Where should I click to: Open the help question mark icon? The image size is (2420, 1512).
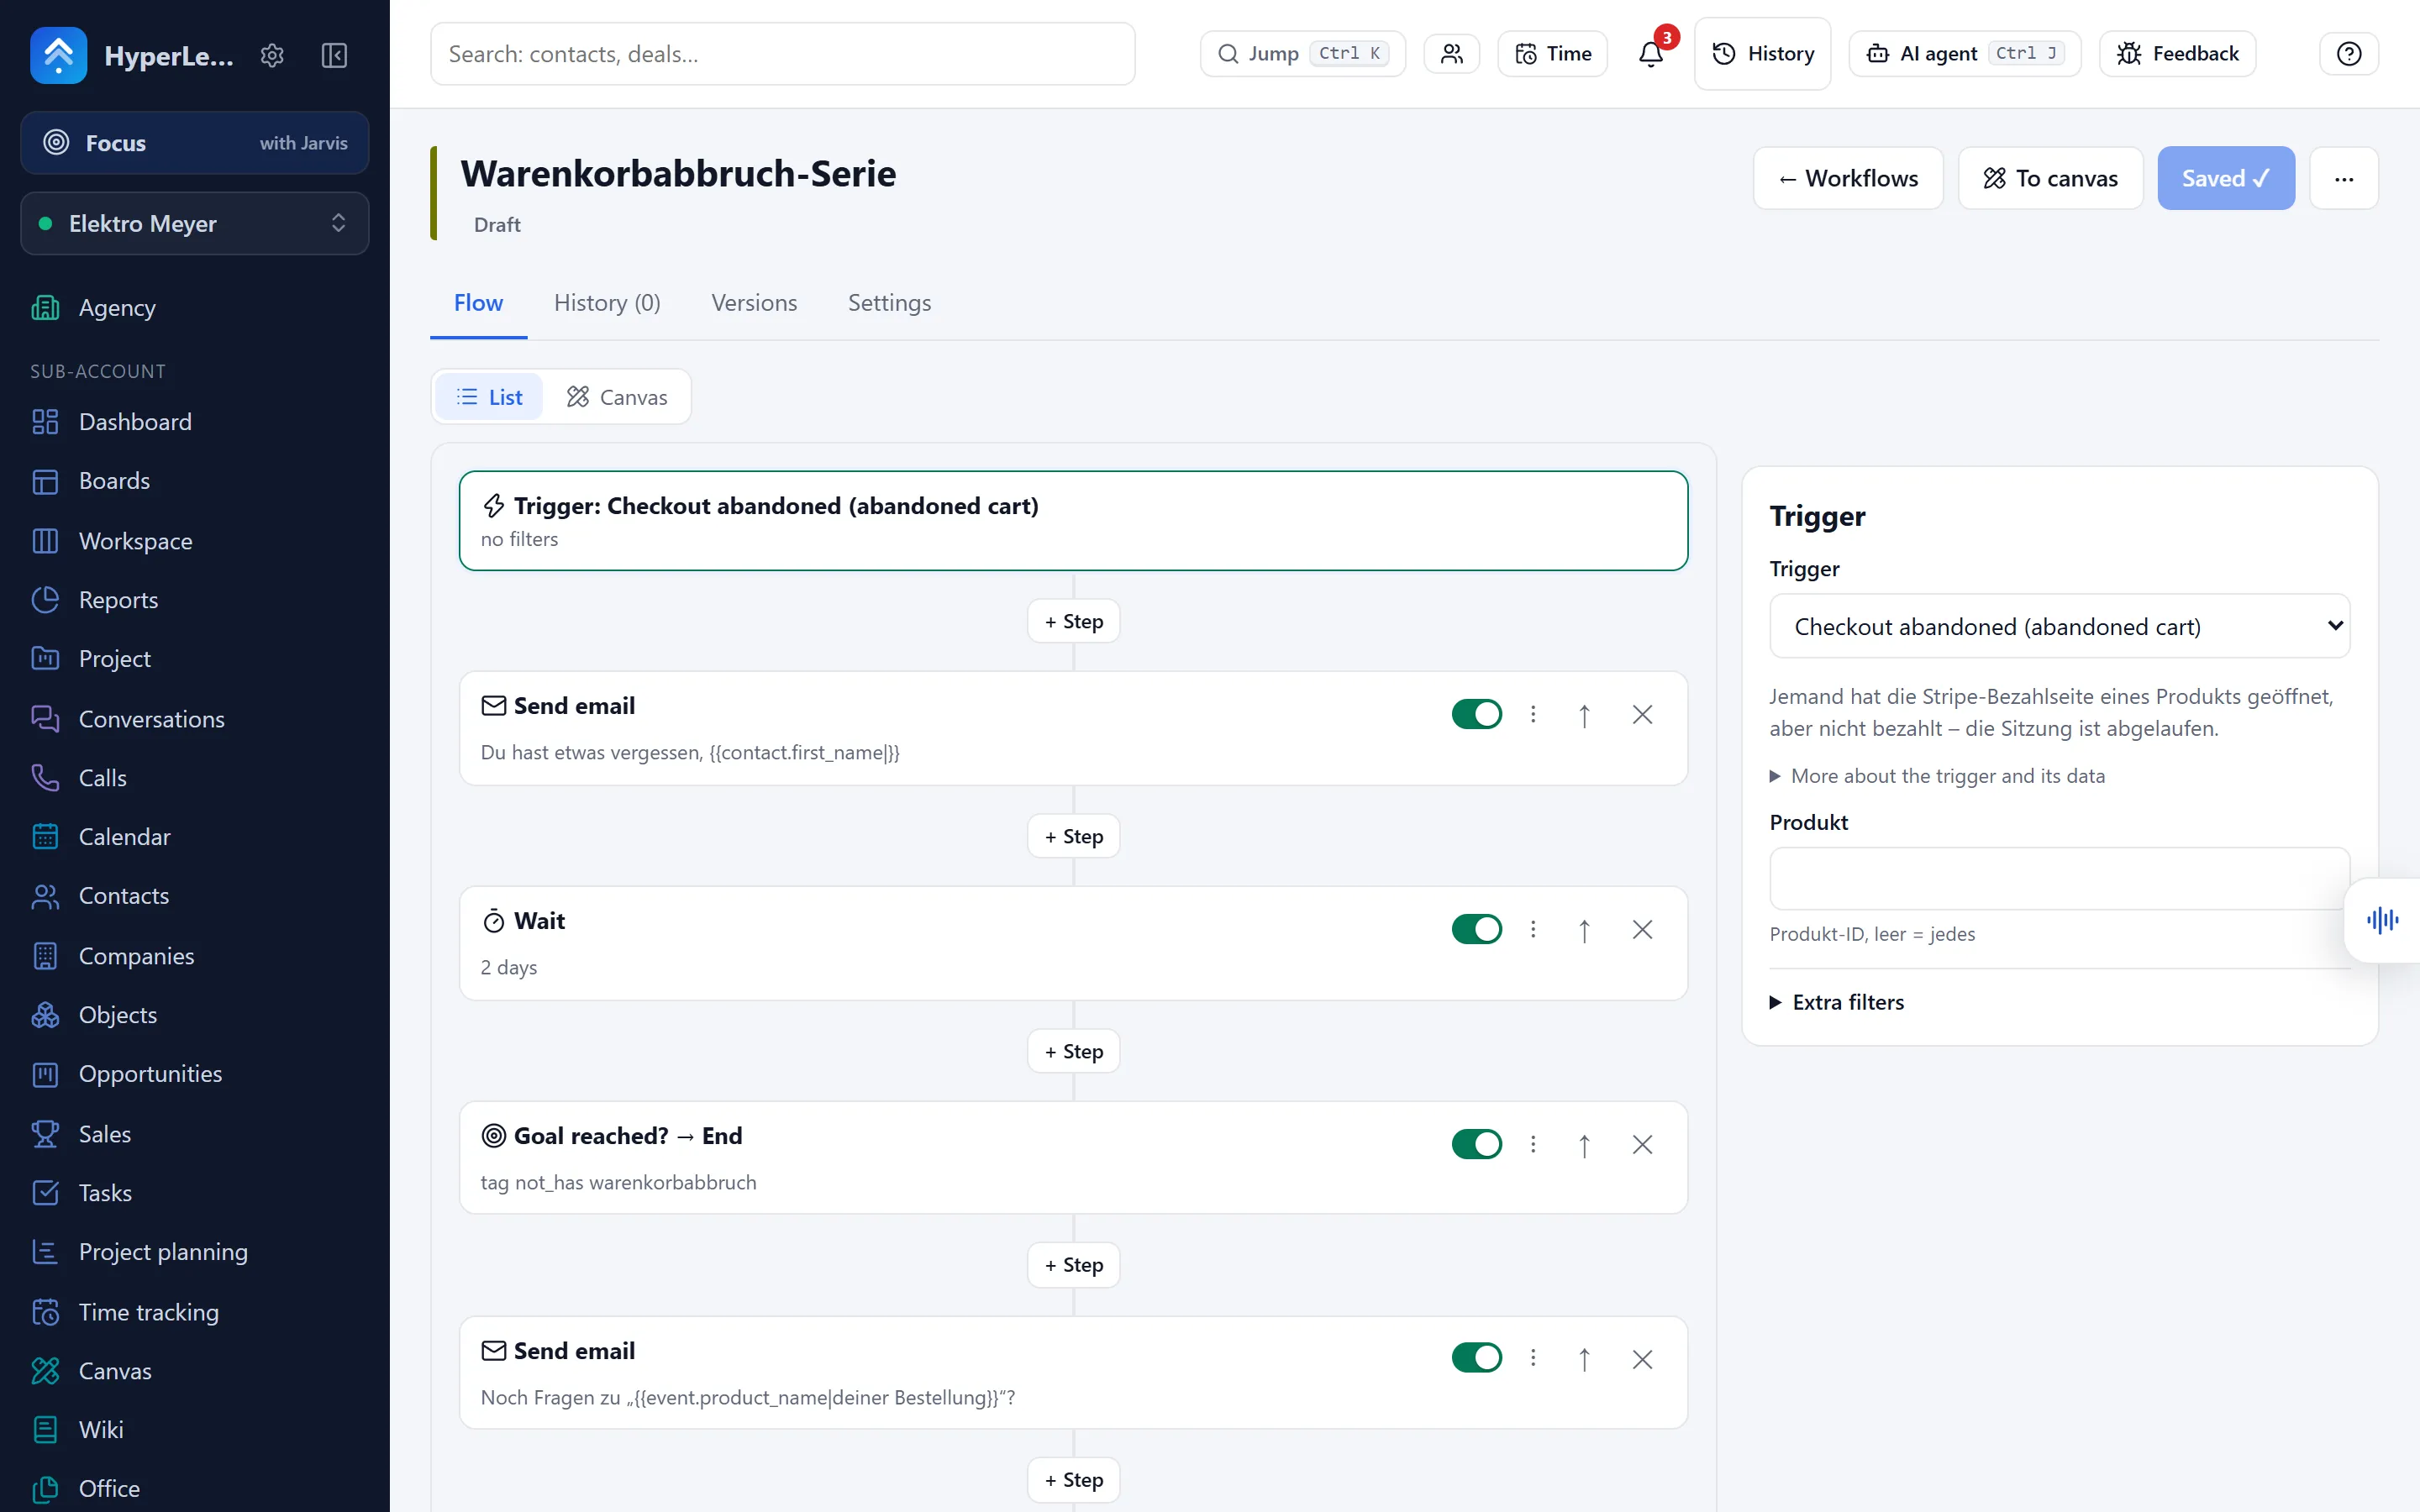point(2348,54)
